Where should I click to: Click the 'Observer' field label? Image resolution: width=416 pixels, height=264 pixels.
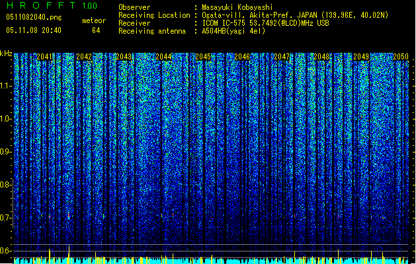[x=134, y=7]
